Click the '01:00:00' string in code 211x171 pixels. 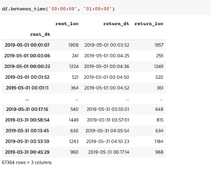pos(98,9)
